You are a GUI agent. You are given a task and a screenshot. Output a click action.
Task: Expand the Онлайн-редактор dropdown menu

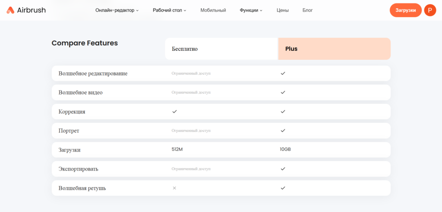click(x=117, y=10)
